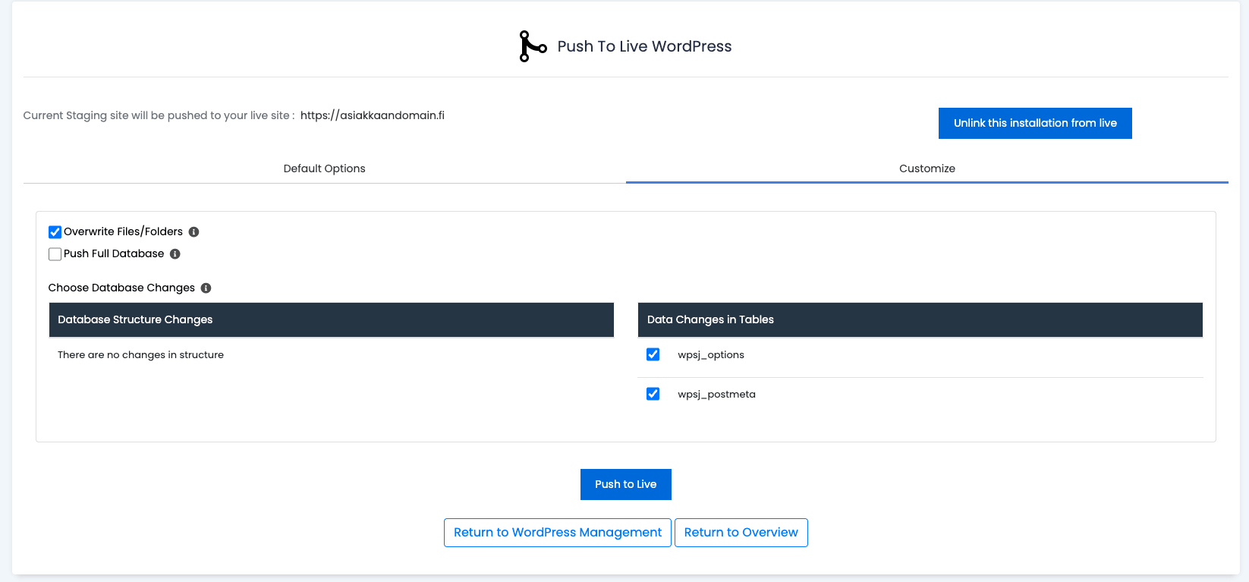Click the Database Structure Changes header
The width and height of the screenshot is (1249, 582).
pyautogui.click(x=331, y=319)
